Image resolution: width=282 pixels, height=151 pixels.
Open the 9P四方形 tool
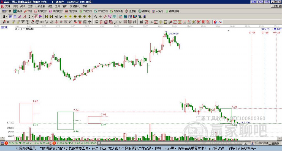tap(56, 11)
